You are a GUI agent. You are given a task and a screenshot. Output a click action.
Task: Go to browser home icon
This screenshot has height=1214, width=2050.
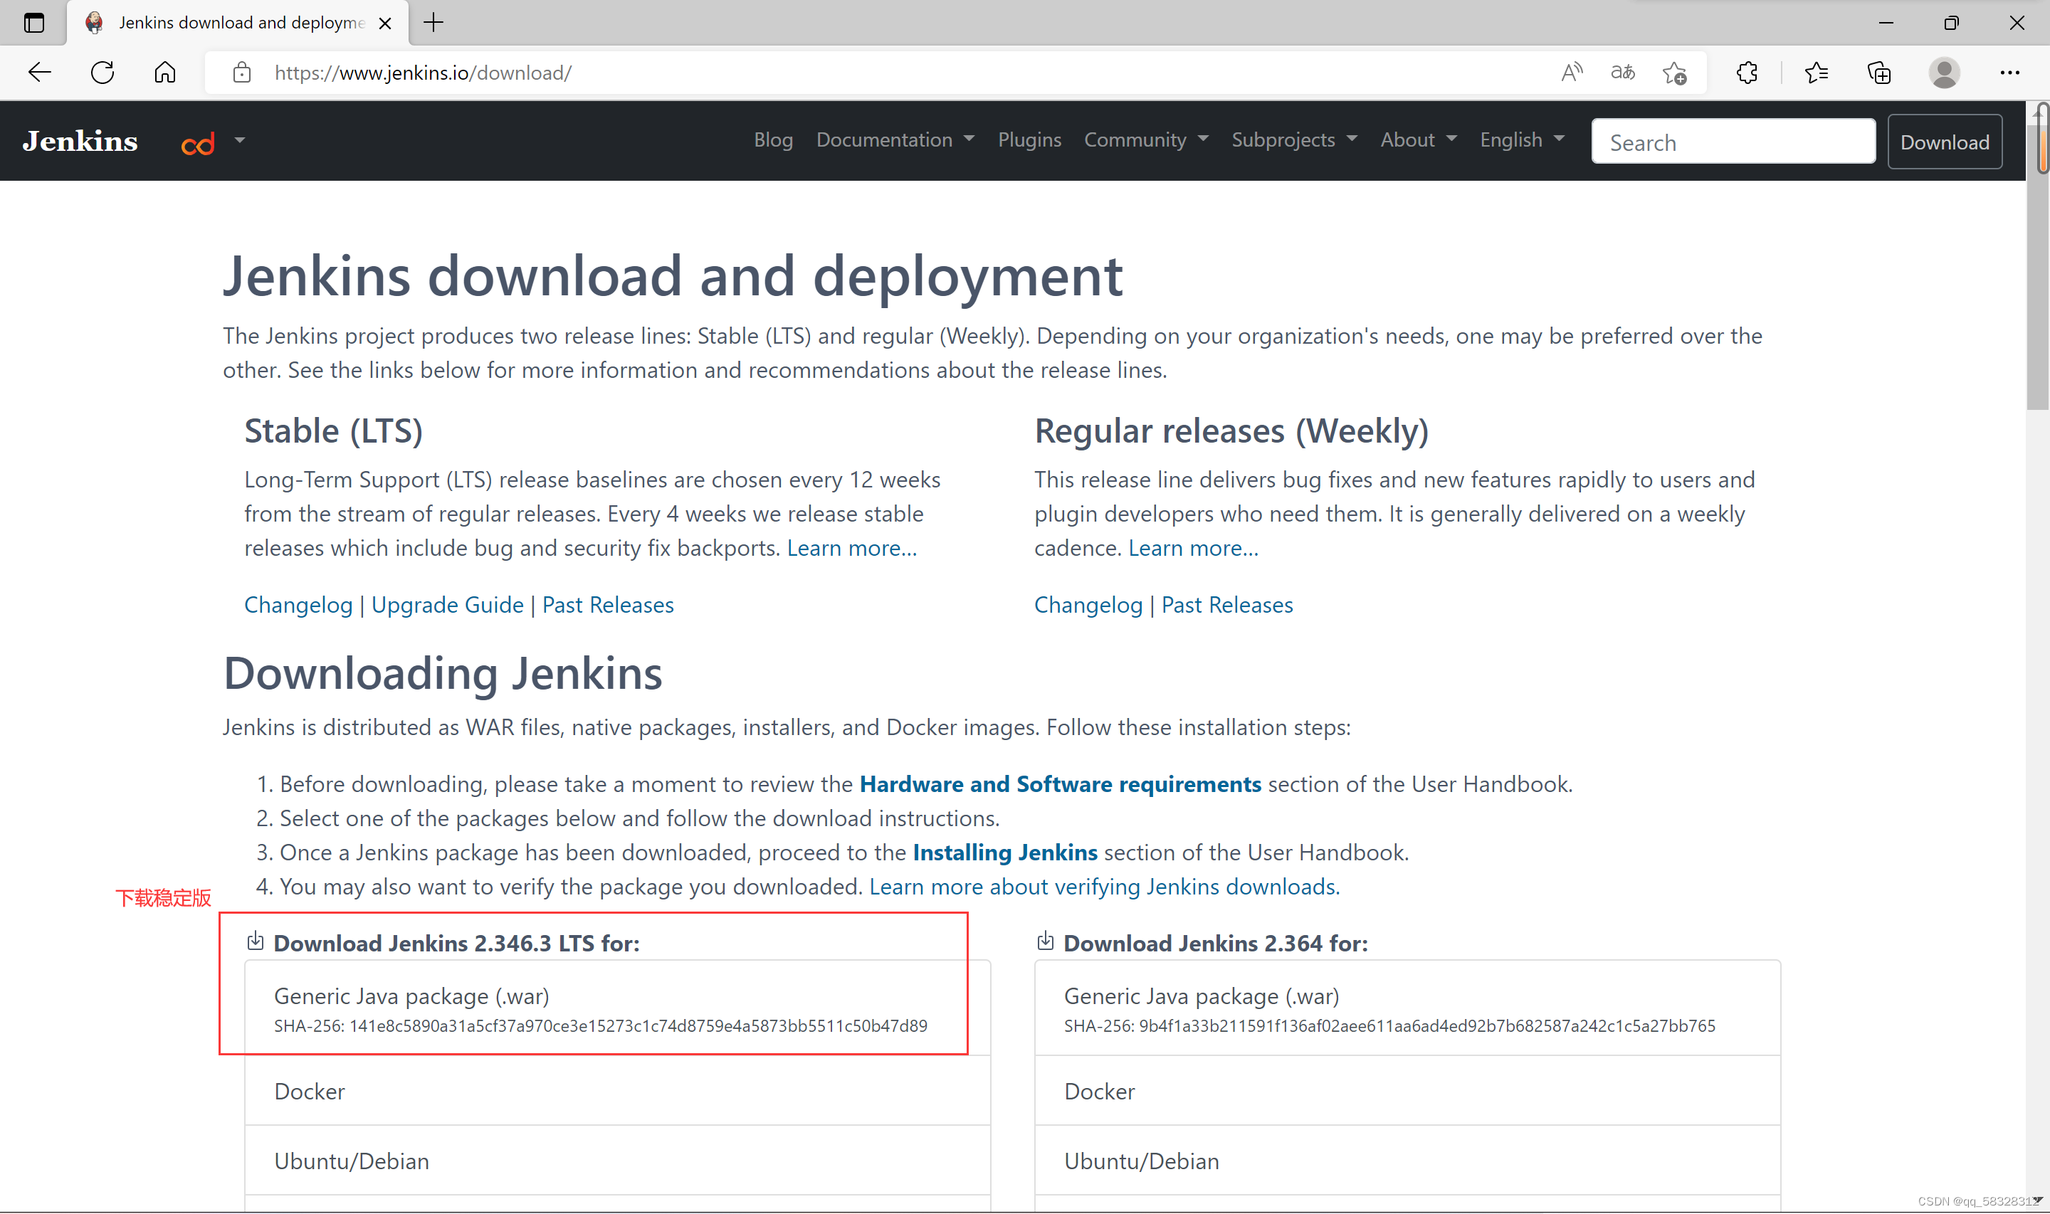click(x=164, y=73)
